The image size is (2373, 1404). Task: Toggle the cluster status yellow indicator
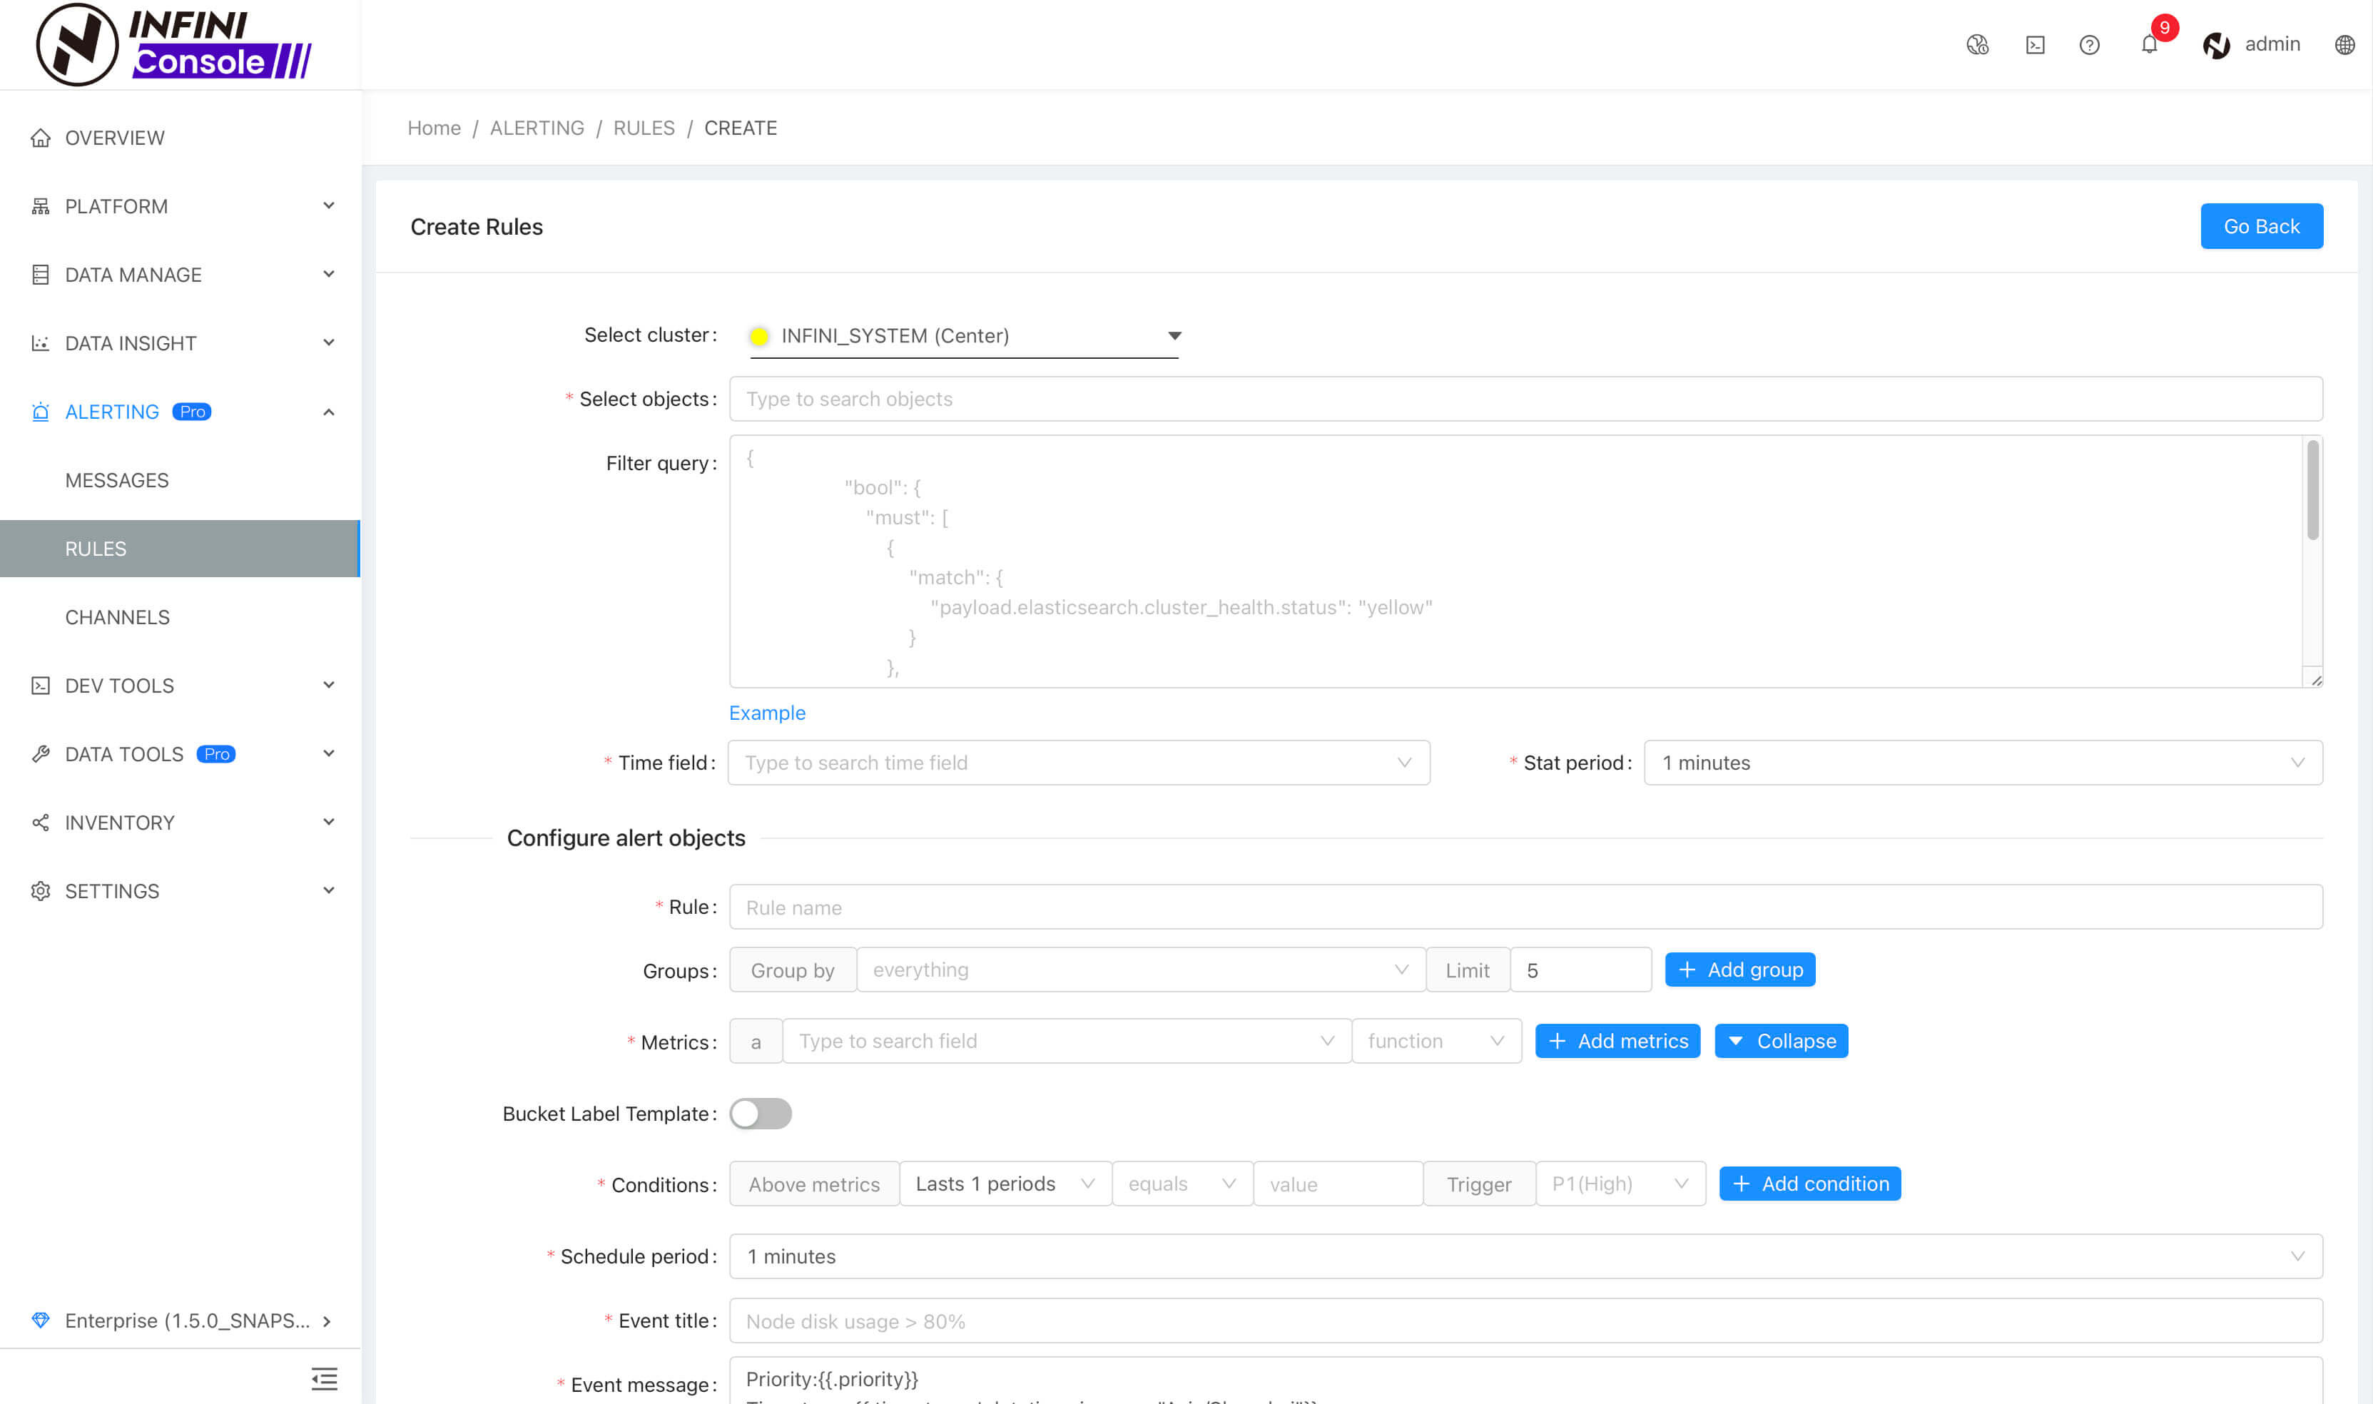(x=756, y=336)
